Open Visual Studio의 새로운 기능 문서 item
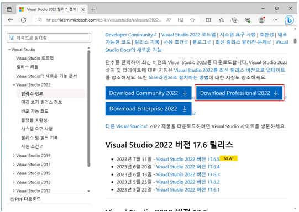Image resolution: width=299 pixels, height=212 pixels. [46, 76]
